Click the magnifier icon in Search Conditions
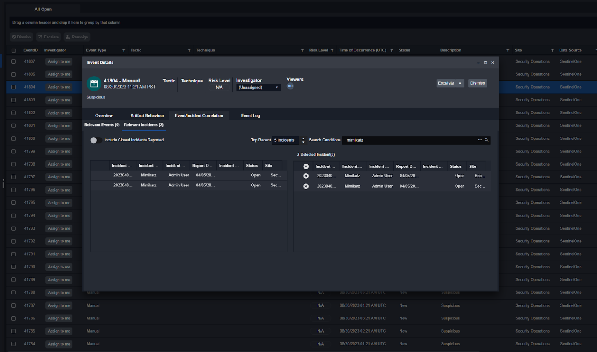 [x=486, y=140]
